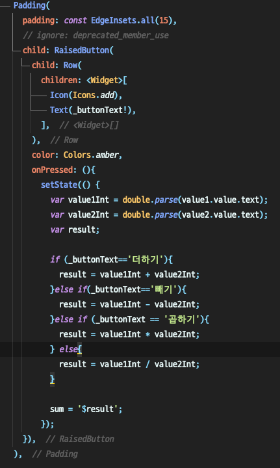This screenshot has height=468, width=280.
Task: Click 'value2.value.text' argument
Action: (220, 214)
